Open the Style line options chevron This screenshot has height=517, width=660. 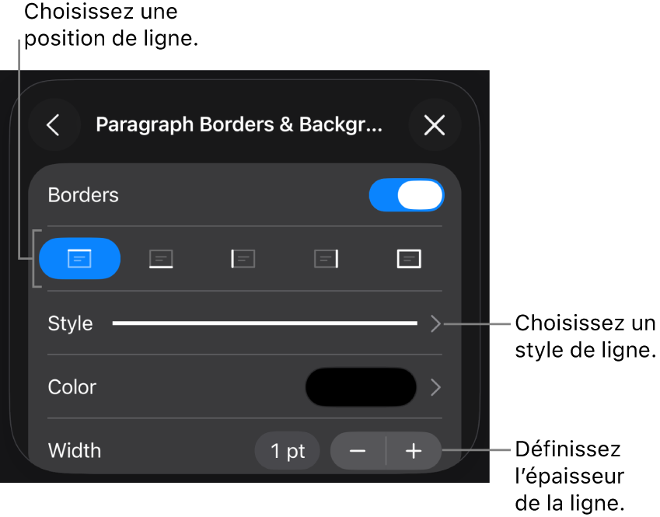pos(435,323)
